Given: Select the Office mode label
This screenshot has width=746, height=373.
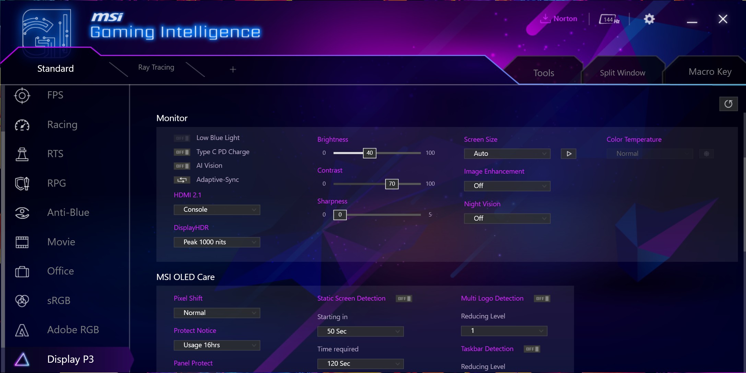Looking at the screenshot, I should pos(60,271).
